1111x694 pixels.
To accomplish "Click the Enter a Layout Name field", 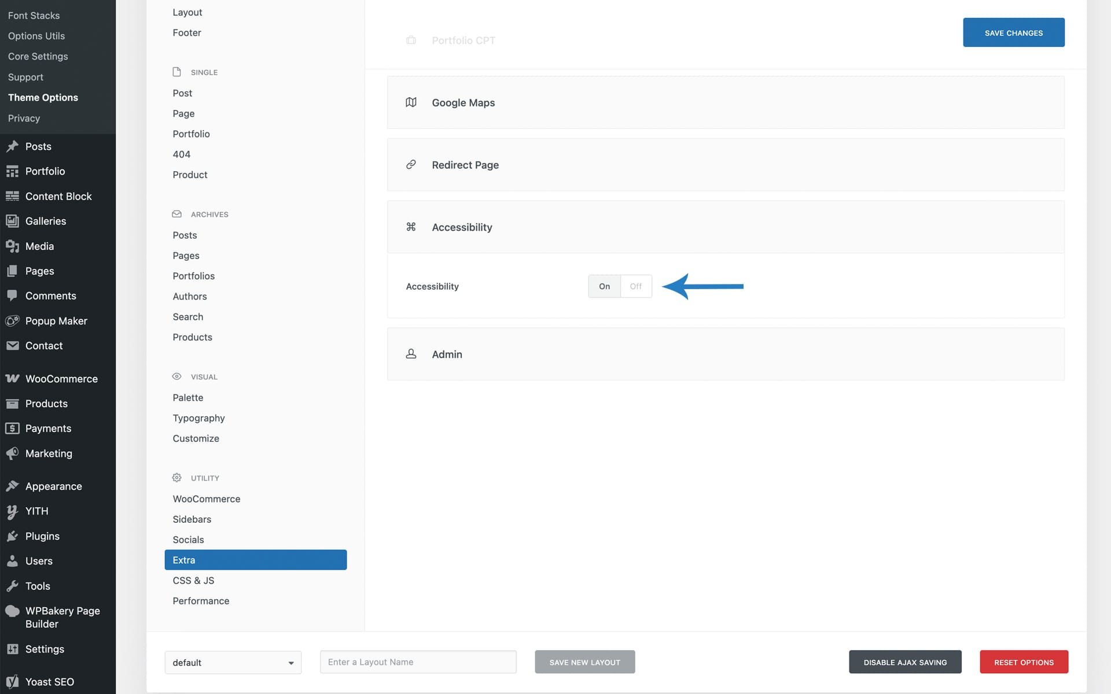I will [x=418, y=662].
